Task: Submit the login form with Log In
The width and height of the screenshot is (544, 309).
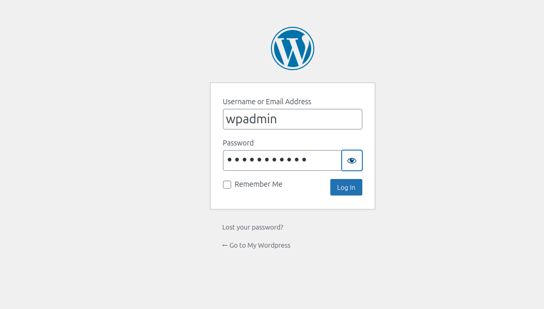Action: pos(346,187)
